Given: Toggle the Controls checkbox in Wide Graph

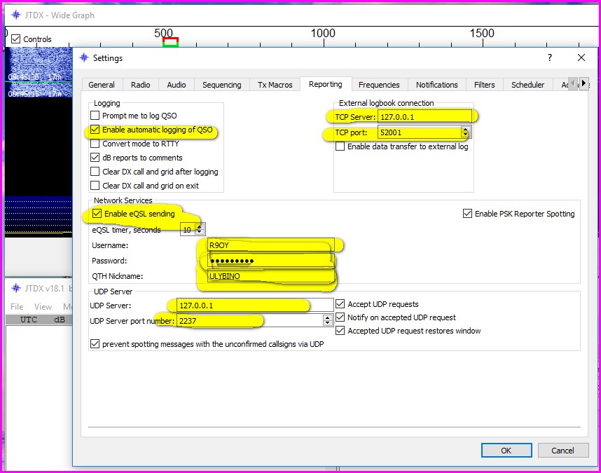Looking at the screenshot, I should click(x=16, y=39).
